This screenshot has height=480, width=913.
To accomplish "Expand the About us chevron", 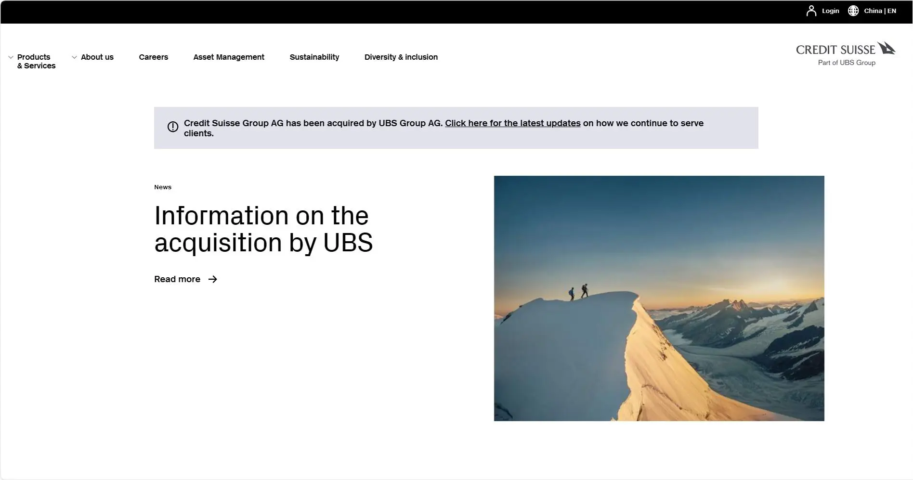I will pyautogui.click(x=74, y=57).
